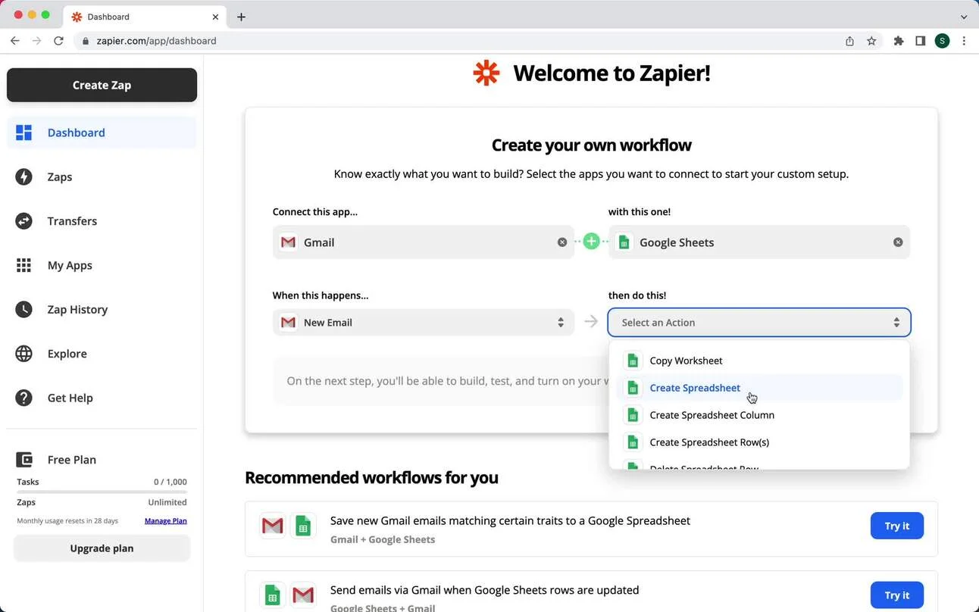The image size is (979, 612).
Task: Choose Copy Worksheet action
Action: 759,361
